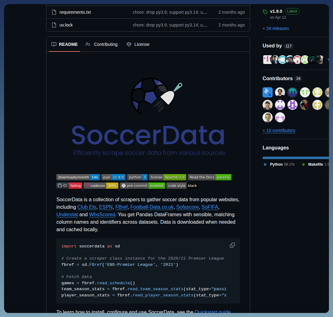This screenshot has width=333, height=317.
Task: Click the release tag icon
Action: tap(265, 12)
